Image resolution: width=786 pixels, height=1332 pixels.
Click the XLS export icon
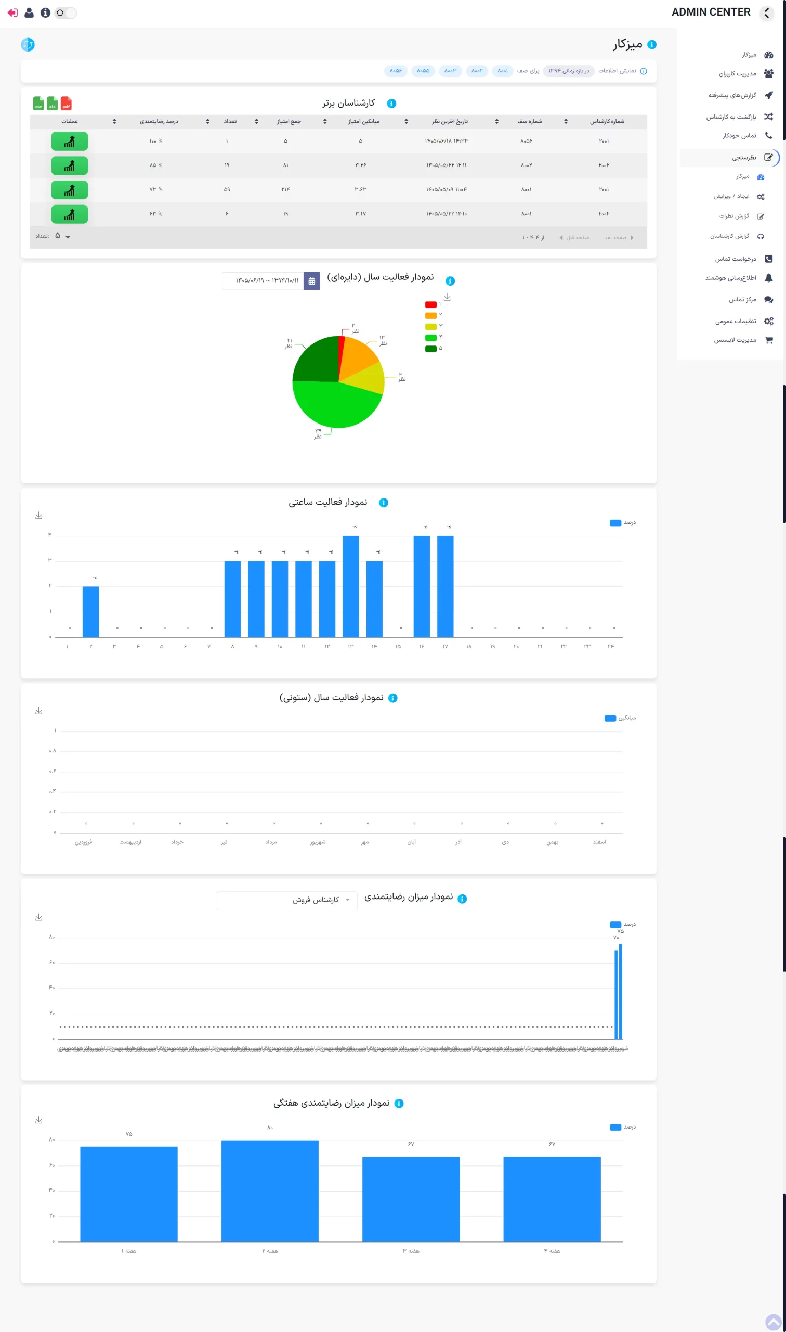click(x=53, y=104)
